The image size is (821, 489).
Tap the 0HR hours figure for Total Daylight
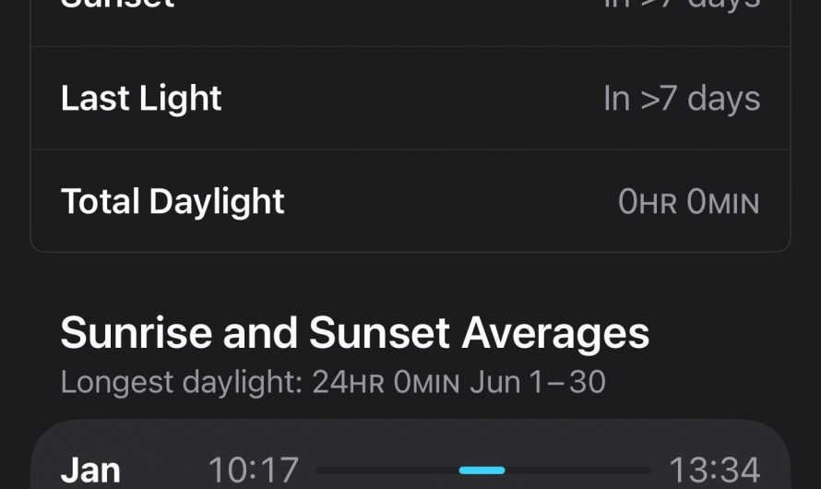pos(648,202)
